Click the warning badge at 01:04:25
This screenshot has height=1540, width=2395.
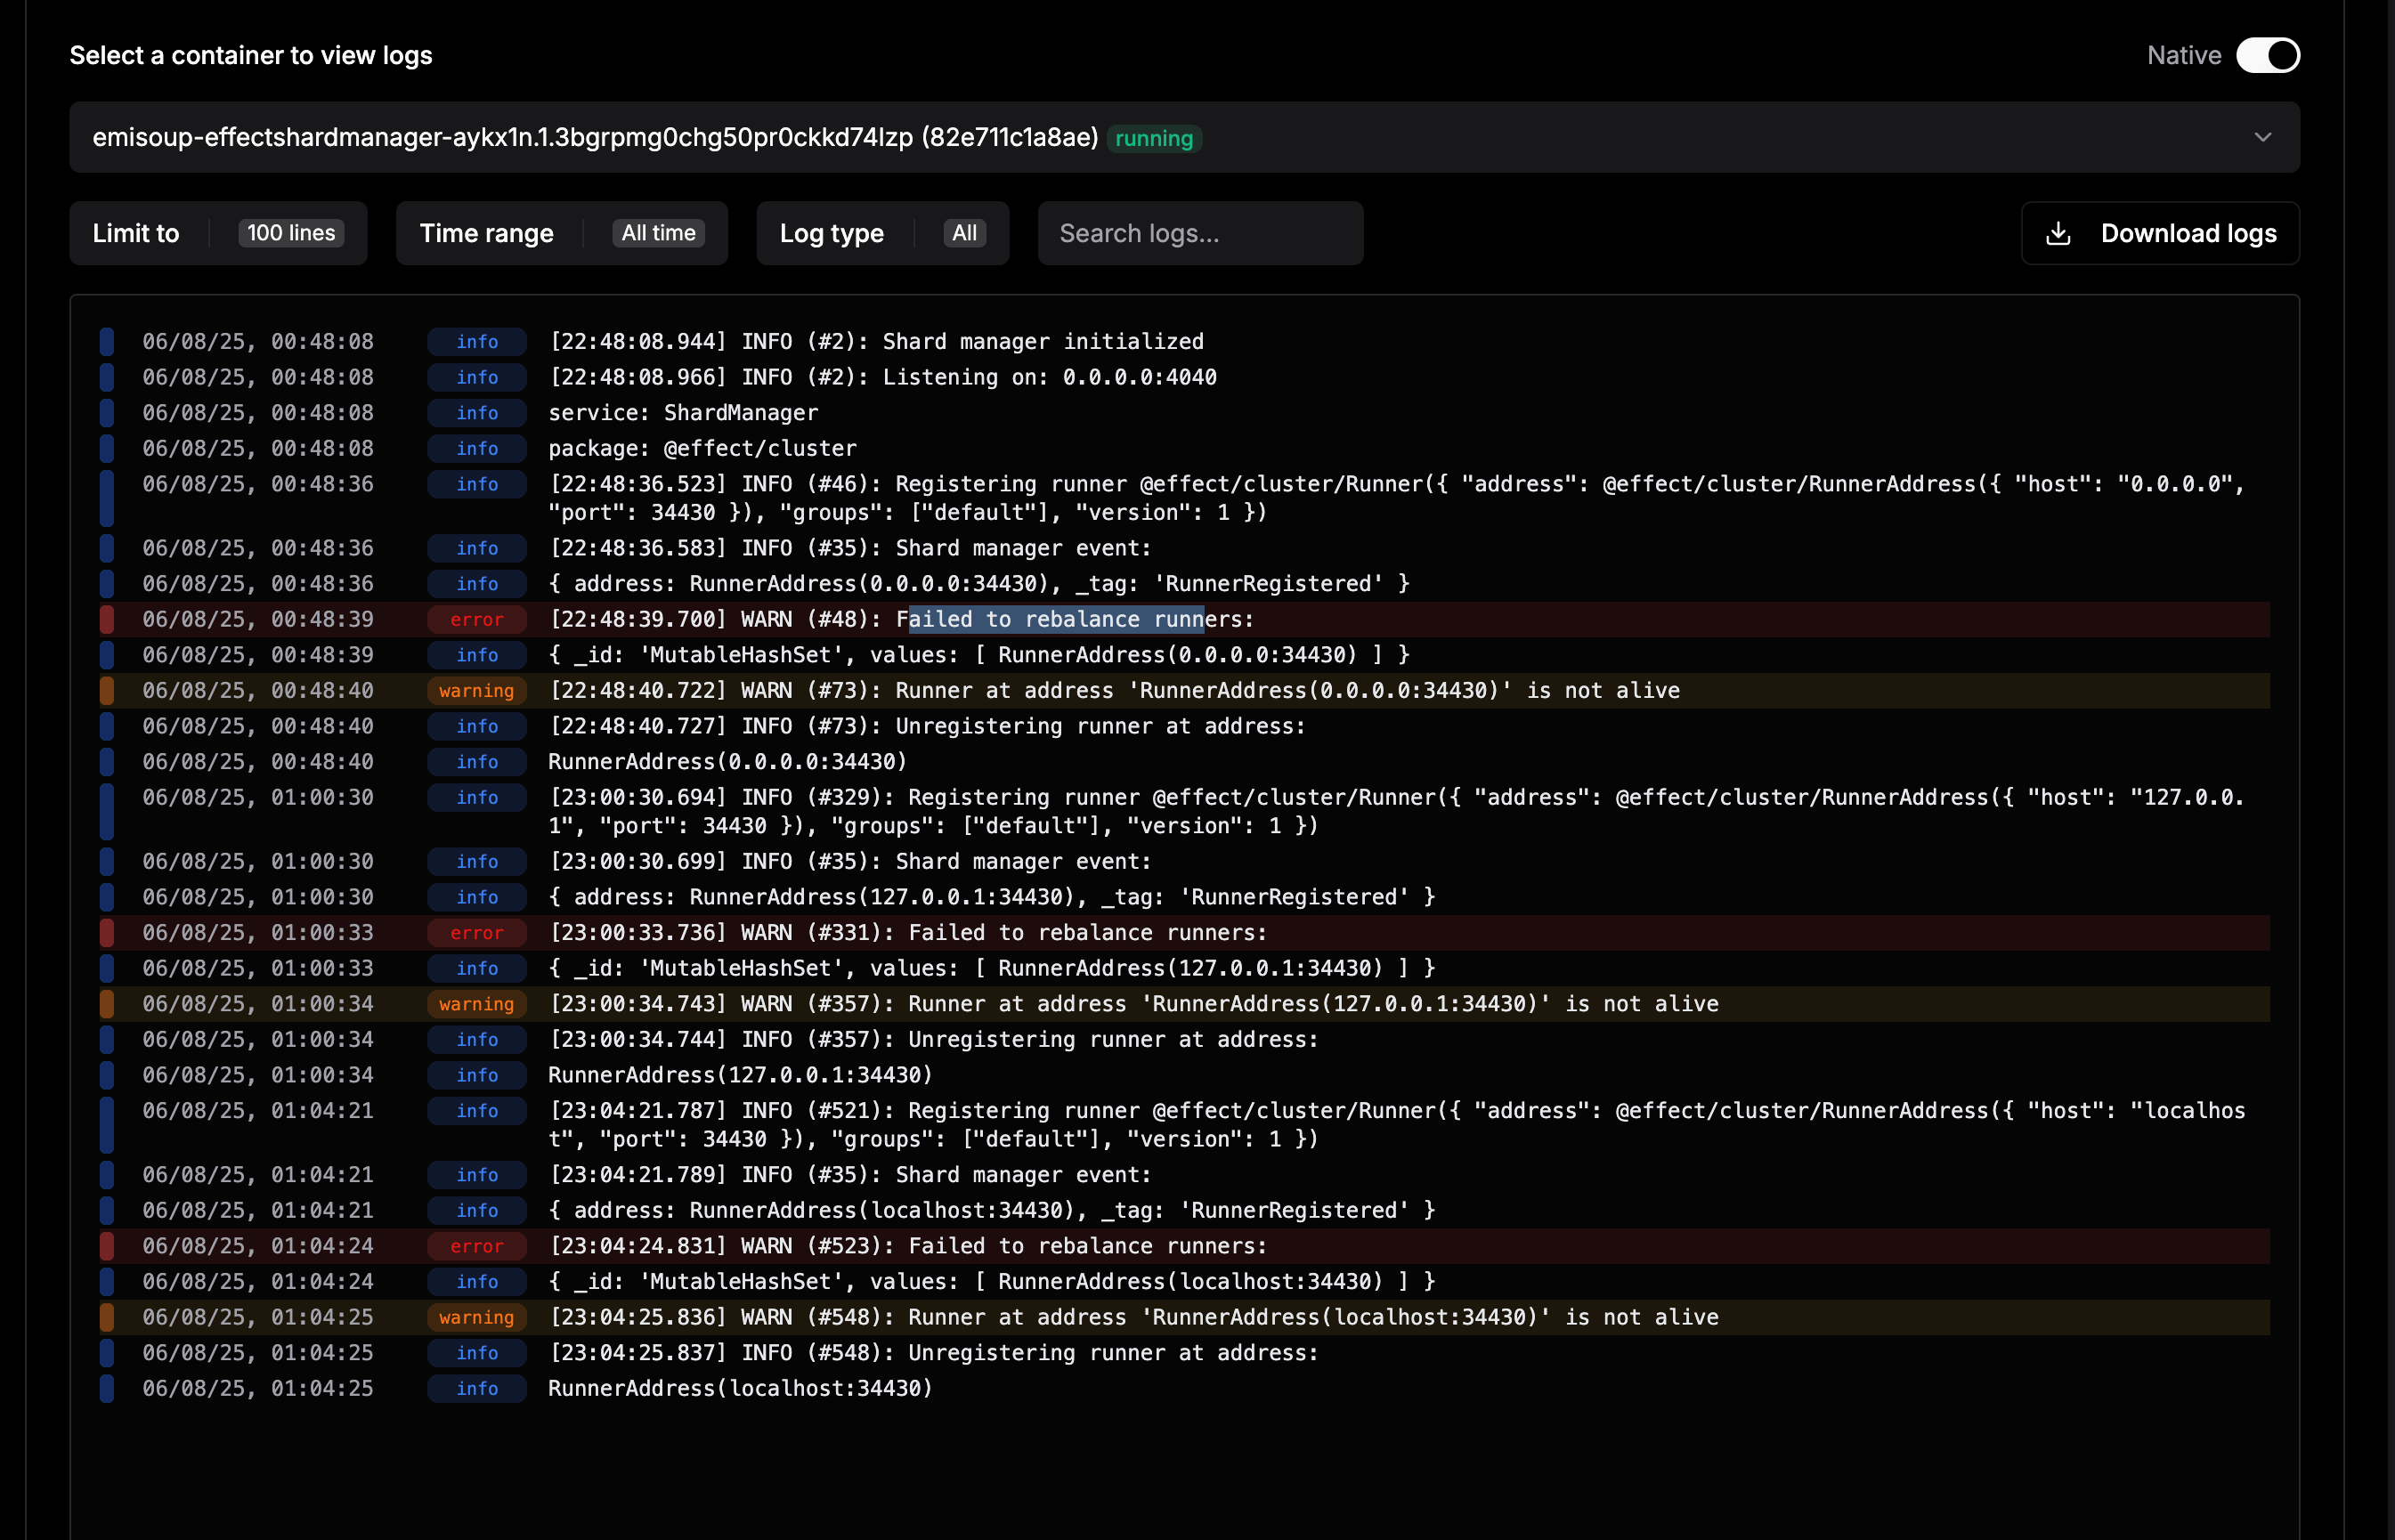477,1318
